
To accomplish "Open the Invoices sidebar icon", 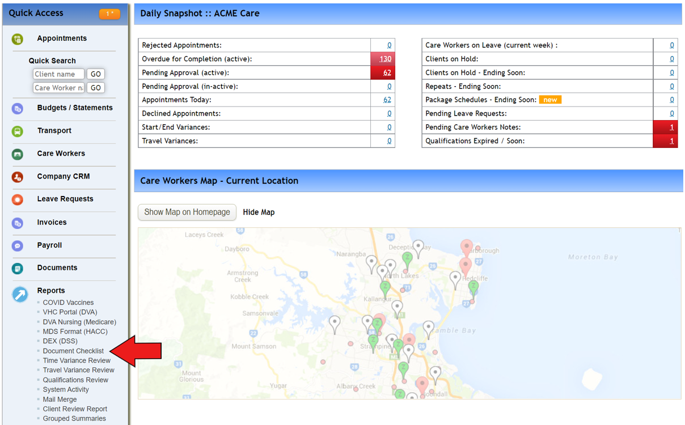I will 17,222.
